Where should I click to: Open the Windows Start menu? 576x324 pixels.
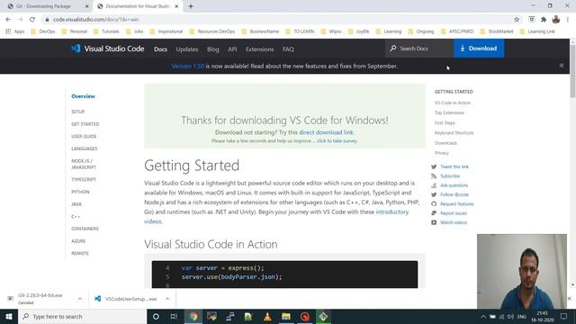pyautogui.click(x=9, y=316)
